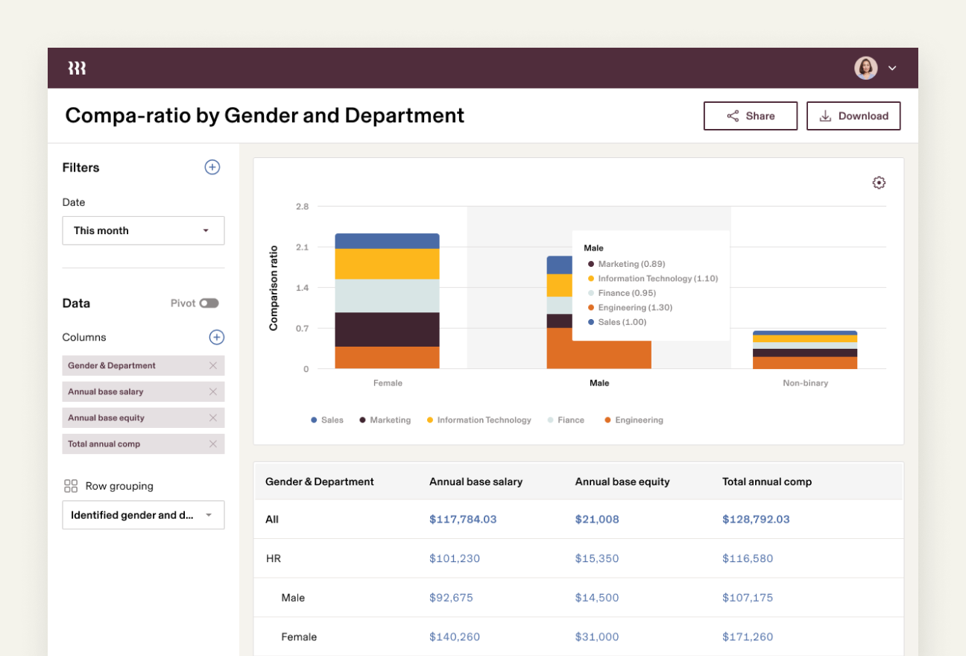The width and height of the screenshot is (966, 656).
Task: Click tooltip entry Marketing (0.89)
Action: pyautogui.click(x=626, y=264)
